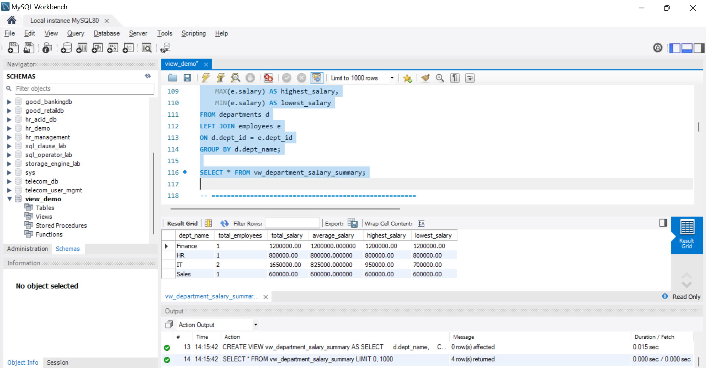The image size is (706, 368).
Task: Create a new stored procedure icon
Action: (113, 48)
